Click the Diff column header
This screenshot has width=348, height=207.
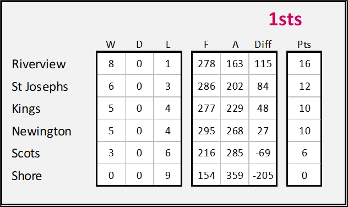263,45
